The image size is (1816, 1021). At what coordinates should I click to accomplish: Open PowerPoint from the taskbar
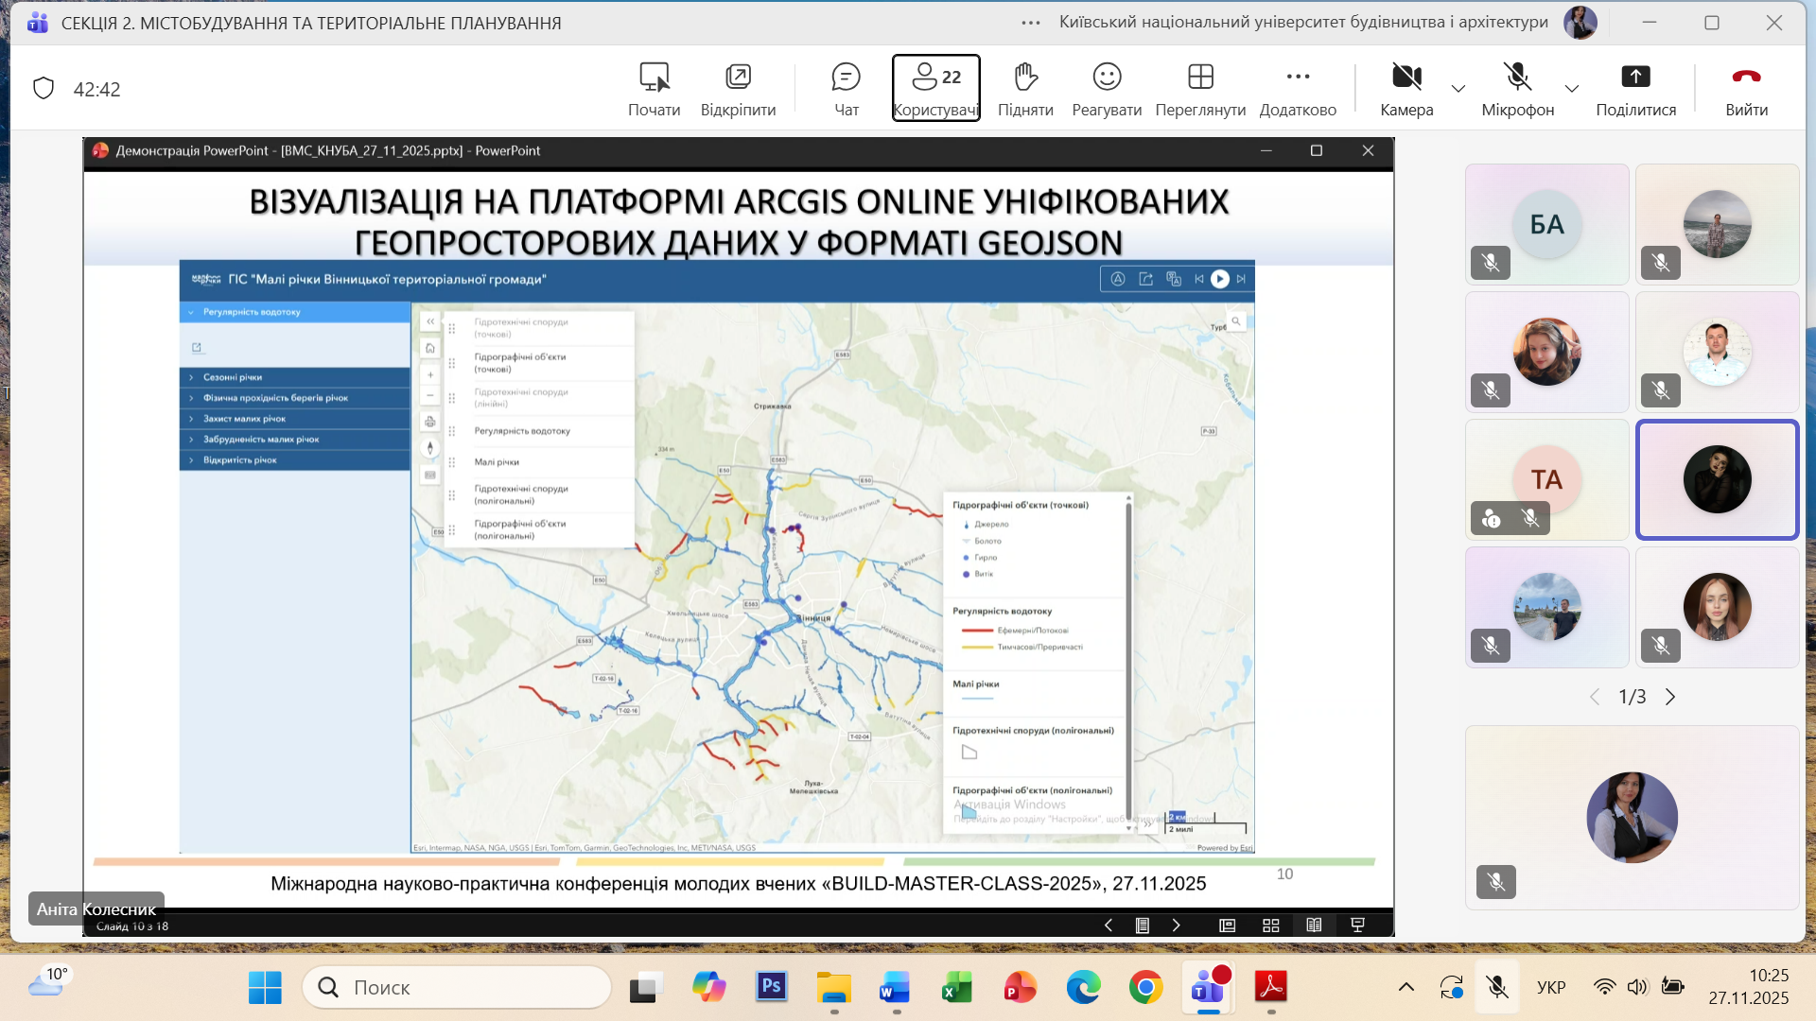click(1020, 988)
